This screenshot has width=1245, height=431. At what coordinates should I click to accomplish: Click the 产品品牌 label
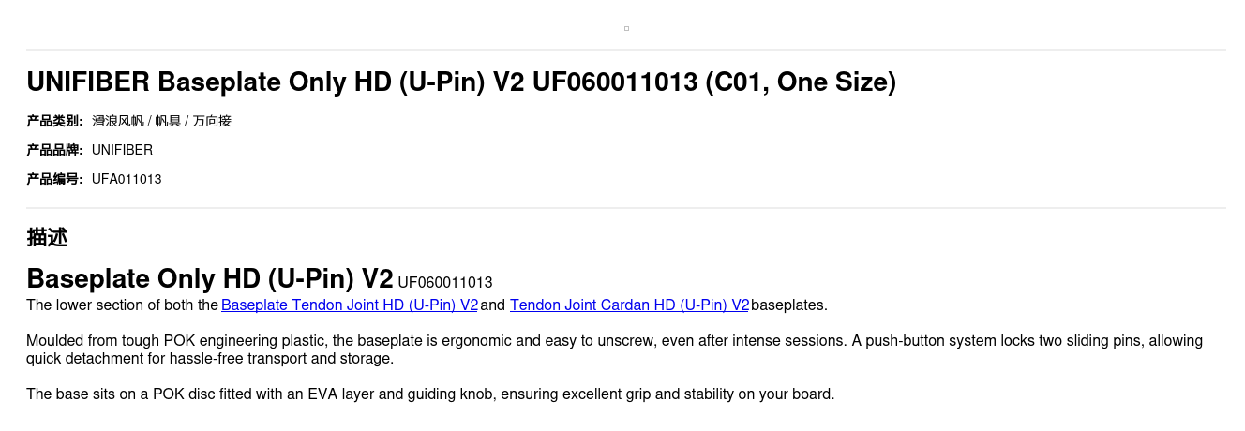pyautogui.click(x=54, y=150)
